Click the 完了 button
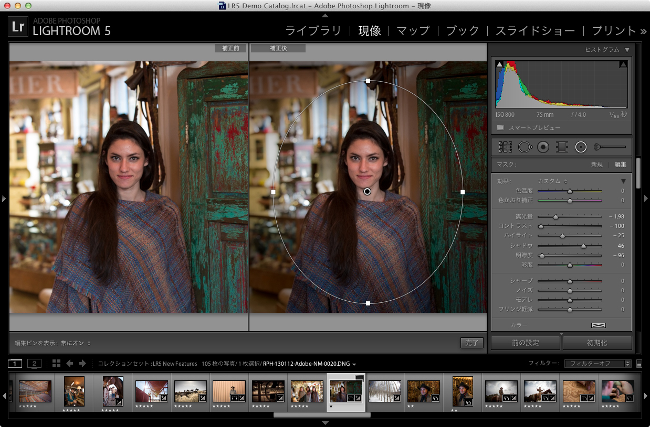The height and width of the screenshot is (427, 650). tap(471, 343)
